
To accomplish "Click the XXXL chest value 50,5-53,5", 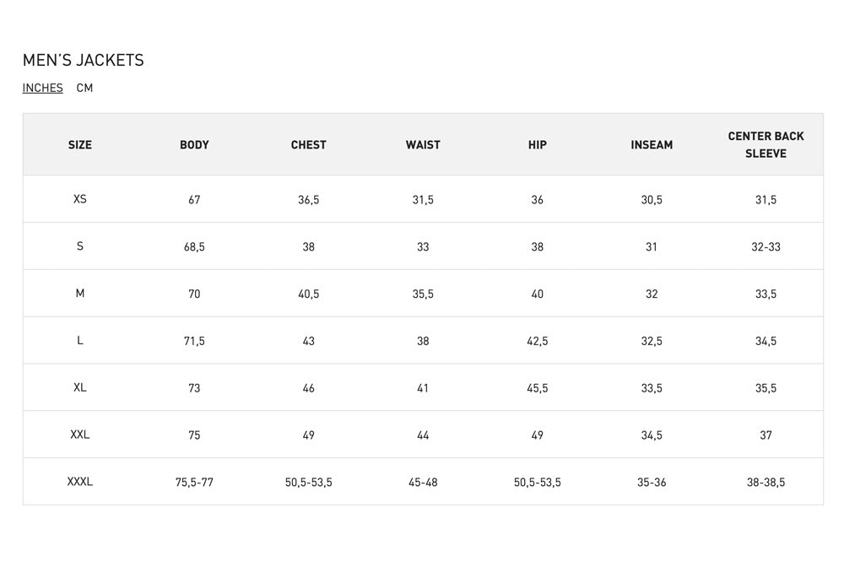I will [309, 483].
